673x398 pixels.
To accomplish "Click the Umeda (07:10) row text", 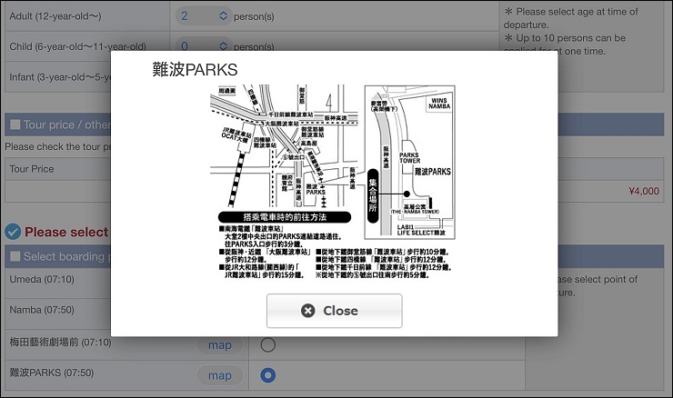I will tap(42, 279).
